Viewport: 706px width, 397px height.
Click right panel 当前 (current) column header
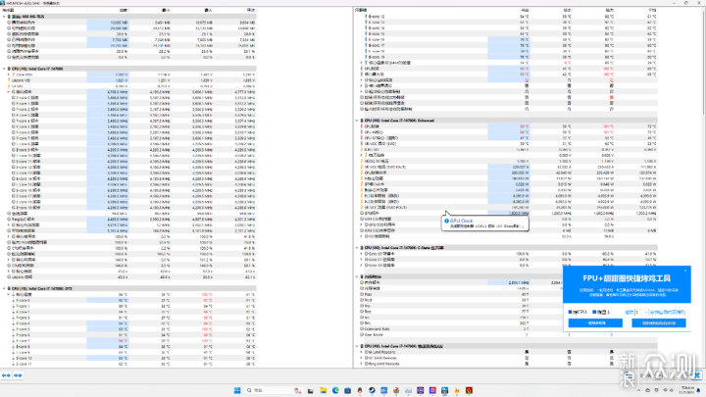(525, 10)
